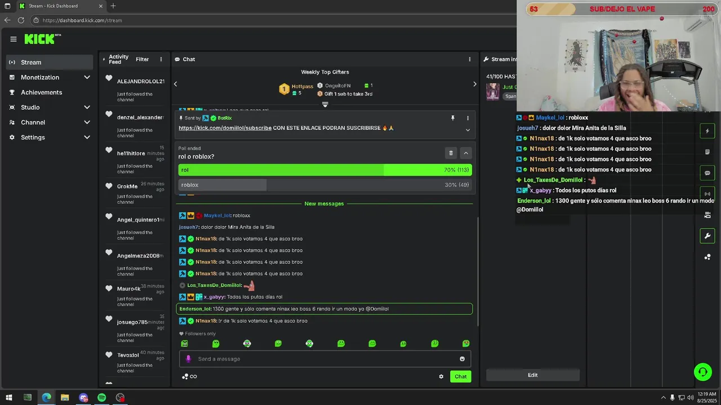Expand the pinned BotRix message chevron

pyautogui.click(x=468, y=130)
